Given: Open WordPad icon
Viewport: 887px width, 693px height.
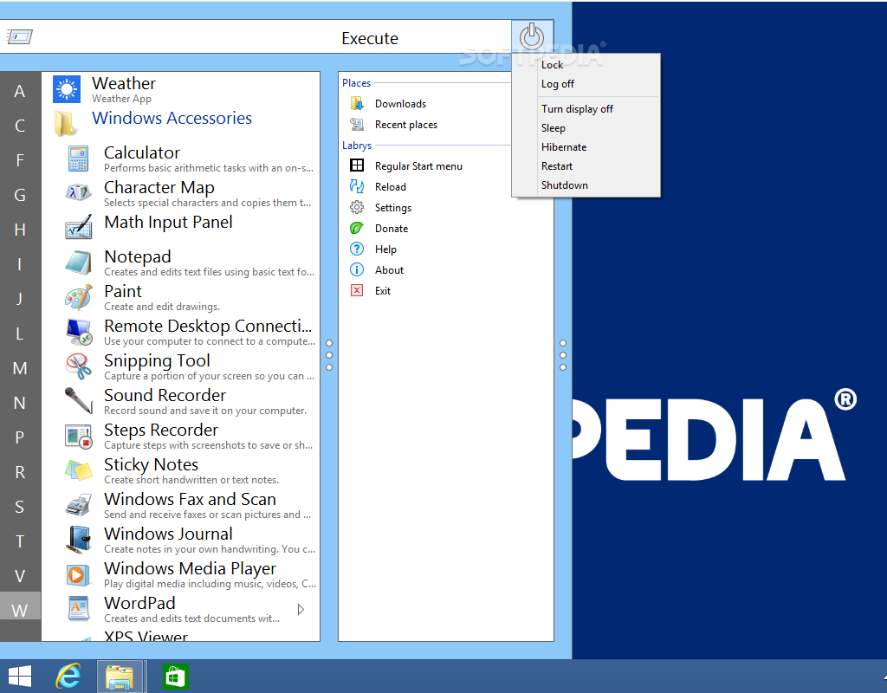Looking at the screenshot, I should coord(78,609).
